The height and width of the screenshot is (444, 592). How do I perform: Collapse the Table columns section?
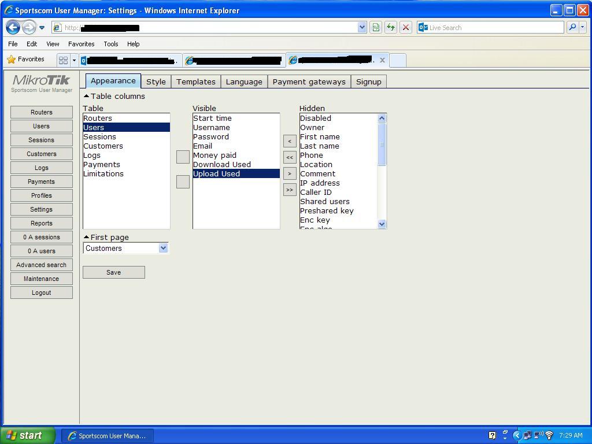(x=87, y=96)
